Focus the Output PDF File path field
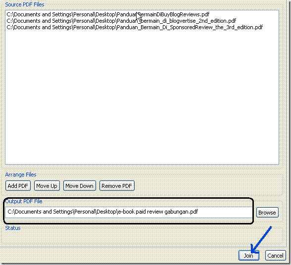This screenshot has height=265, width=291. tap(129, 212)
